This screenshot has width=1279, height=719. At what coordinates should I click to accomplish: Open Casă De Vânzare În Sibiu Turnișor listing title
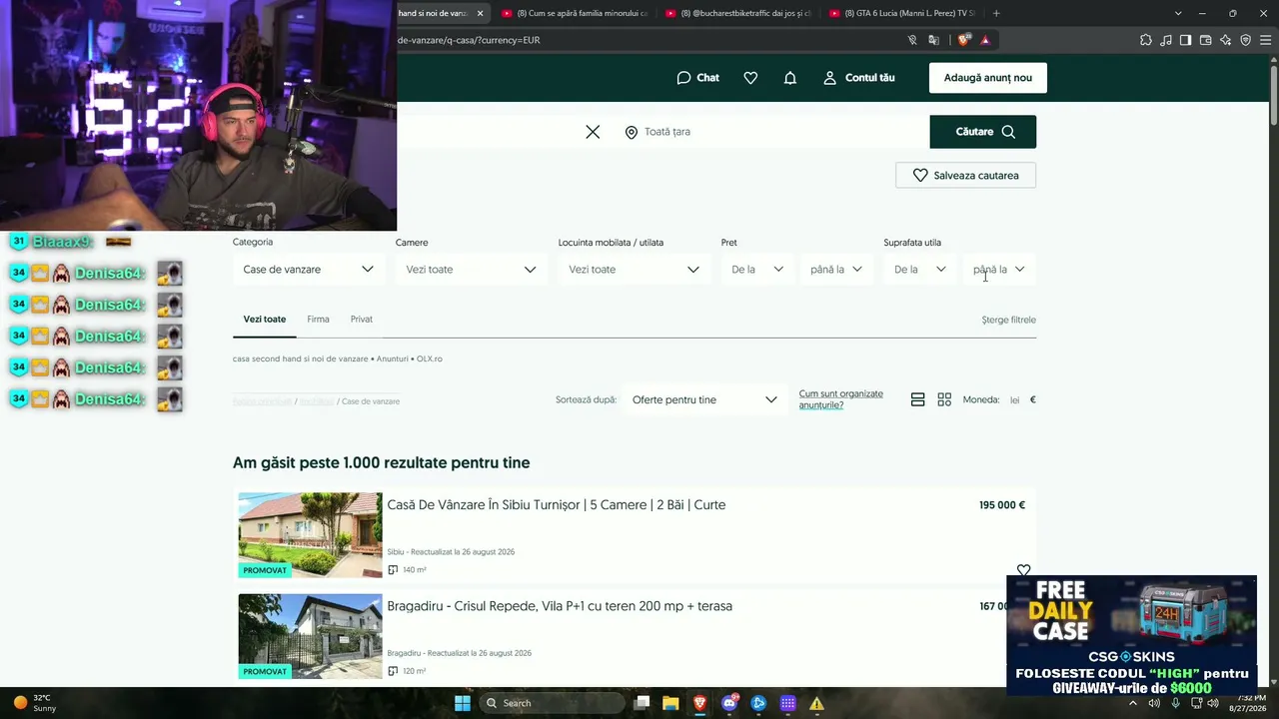pos(557,505)
